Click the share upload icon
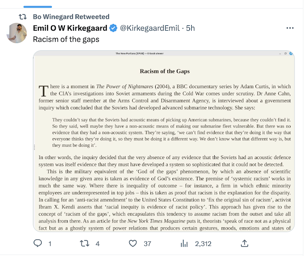 245,244
